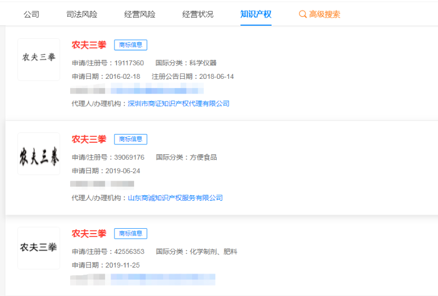The height and width of the screenshot is (296, 438).
Task: Click 商标信息 tag on the 42556353 entry
Action: [x=131, y=234]
